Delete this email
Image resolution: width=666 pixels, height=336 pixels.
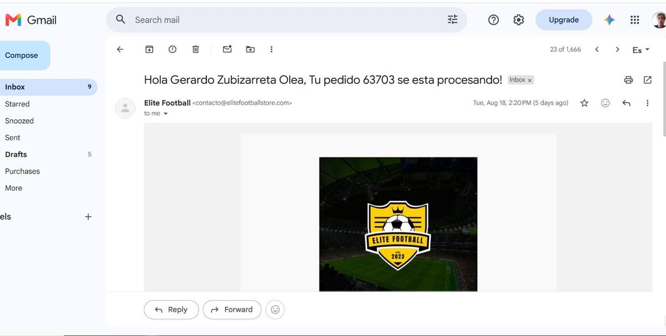(x=195, y=49)
